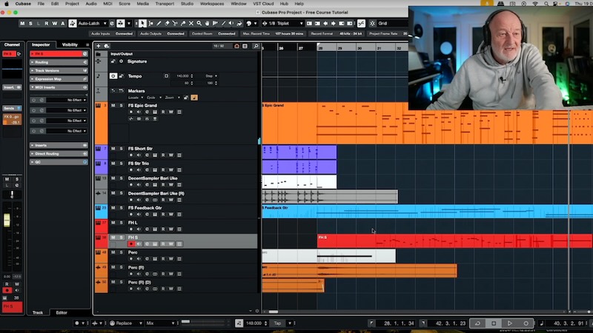Viewport: 593px width, 333px height.
Task: Open the track search magnifier
Action: click(256, 46)
